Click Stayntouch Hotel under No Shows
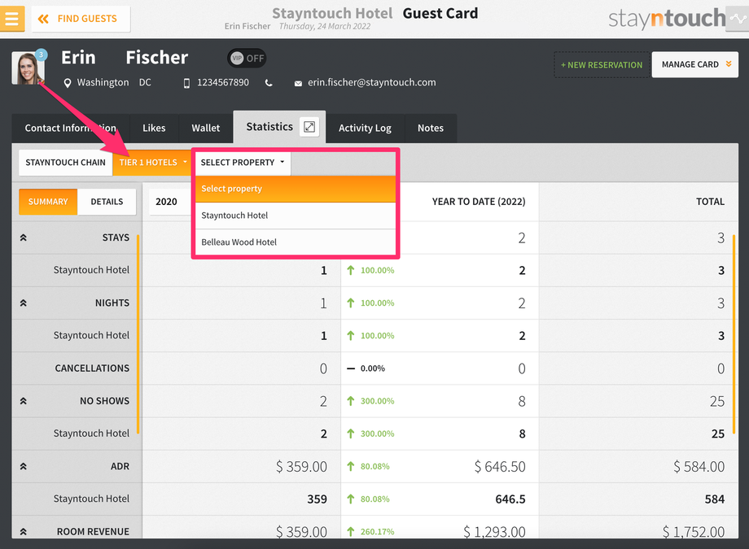This screenshot has width=749, height=549. (x=91, y=433)
